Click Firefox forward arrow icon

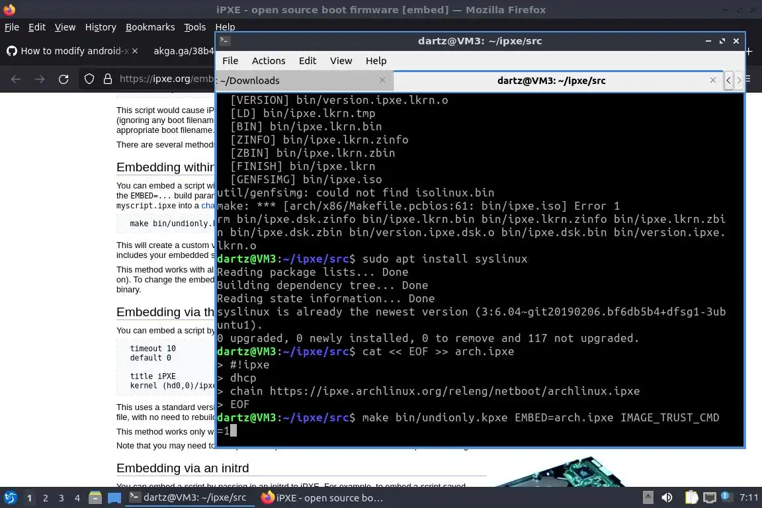[40, 79]
